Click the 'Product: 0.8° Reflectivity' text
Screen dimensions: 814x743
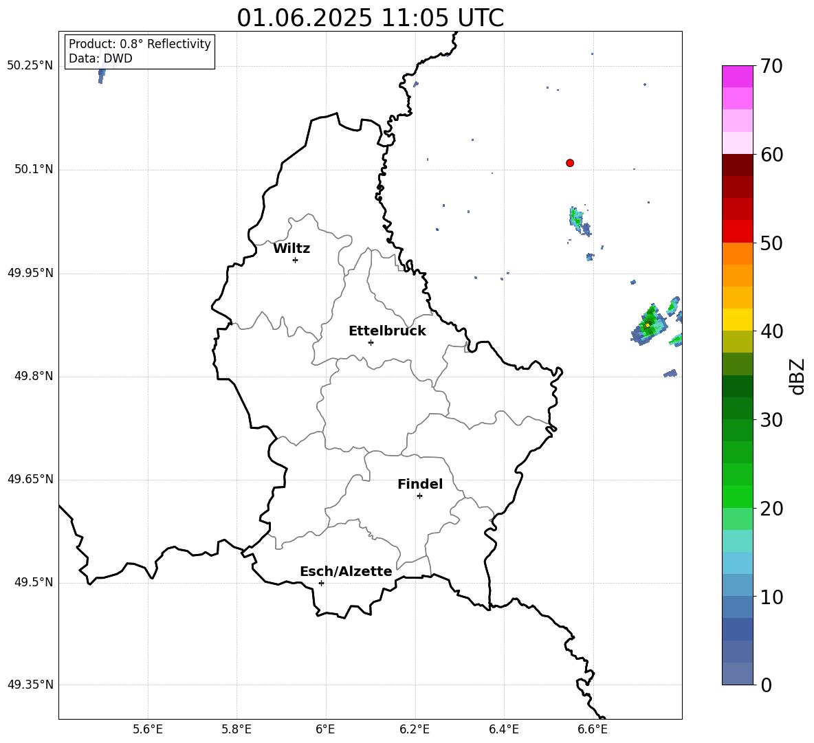tap(140, 43)
